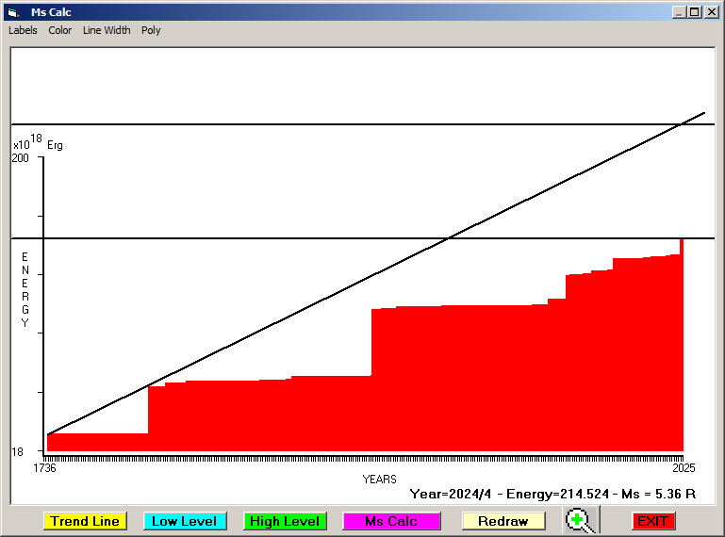Close the Ms Calc window
Viewport: 725px width, 537px height.
[x=711, y=12]
